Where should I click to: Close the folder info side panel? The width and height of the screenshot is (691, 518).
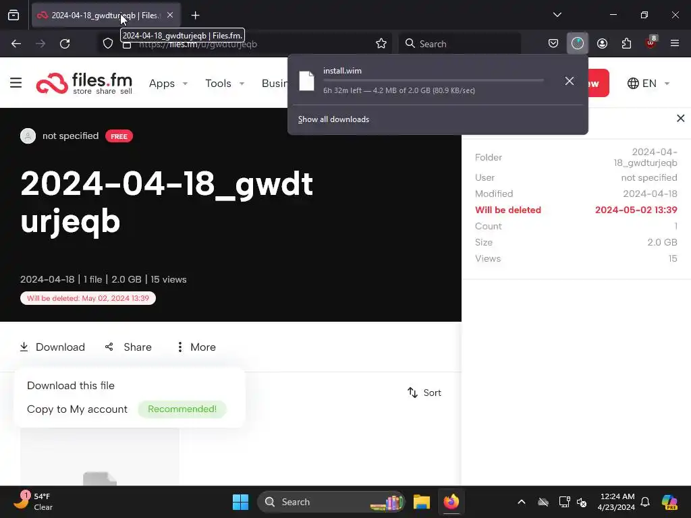[x=680, y=118]
